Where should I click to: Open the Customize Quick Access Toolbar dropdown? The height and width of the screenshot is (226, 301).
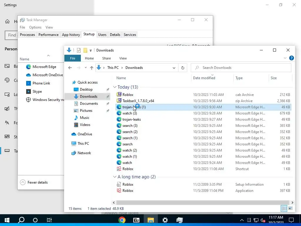[x=91, y=50]
